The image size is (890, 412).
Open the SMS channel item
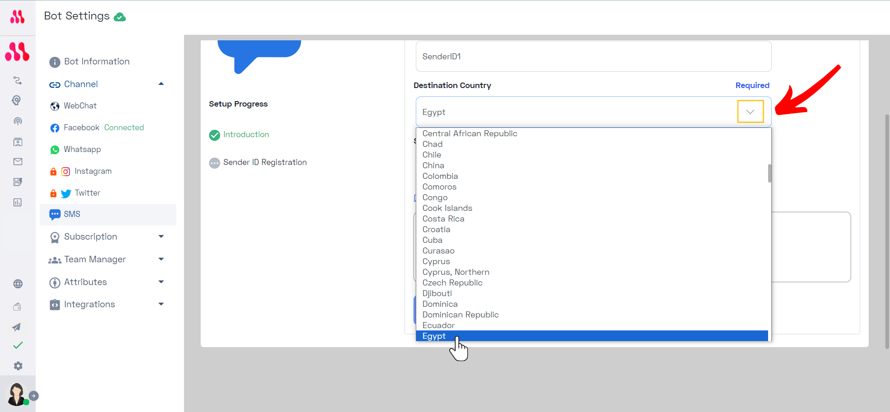tap(108, 215)
